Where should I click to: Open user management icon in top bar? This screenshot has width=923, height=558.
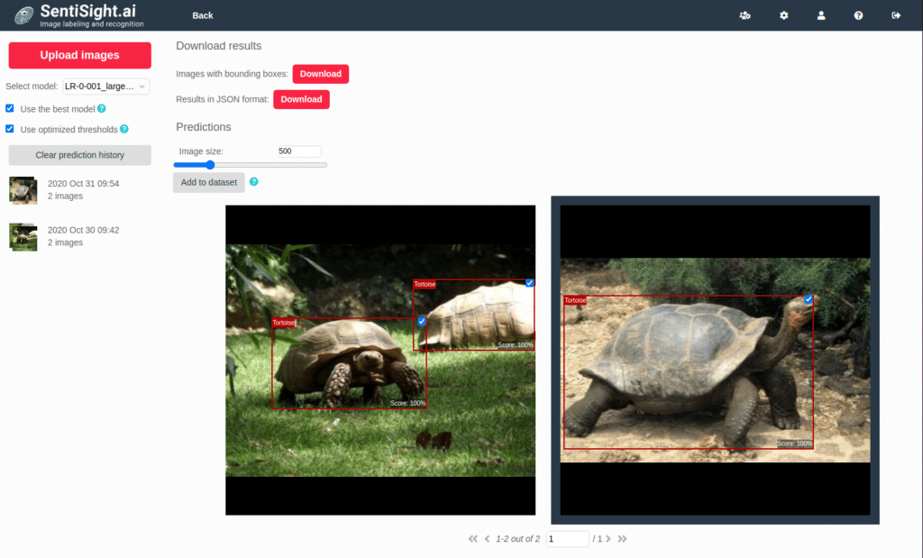tap(745, 15)
